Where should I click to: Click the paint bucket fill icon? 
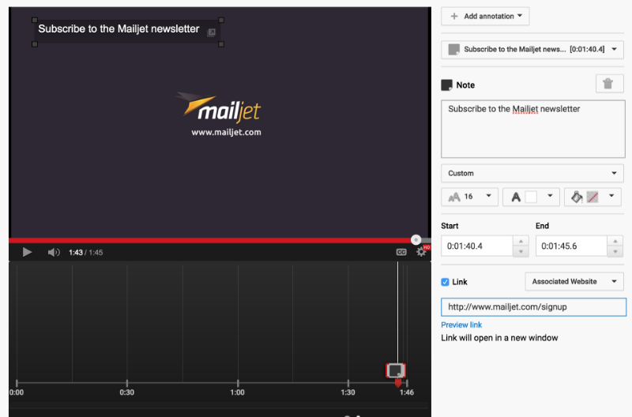[577, 197]
